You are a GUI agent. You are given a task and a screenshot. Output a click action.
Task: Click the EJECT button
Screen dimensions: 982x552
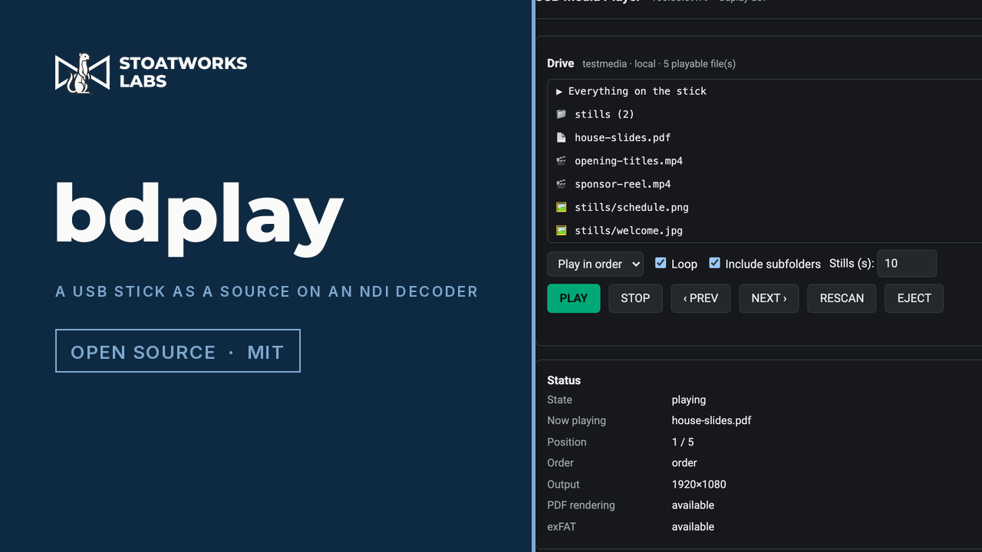click(x=914, y=298)
